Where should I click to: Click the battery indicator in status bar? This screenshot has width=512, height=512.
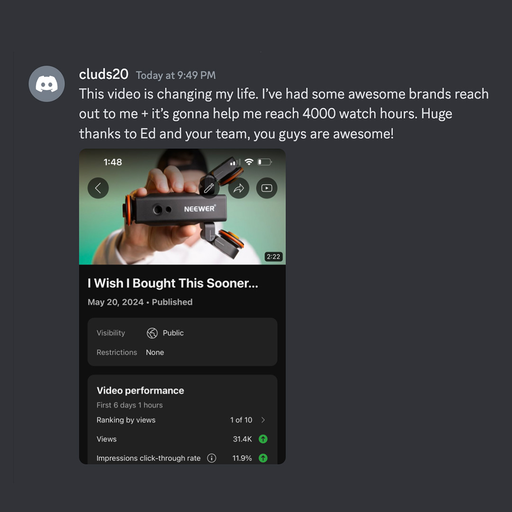click(x=265, y=162)
